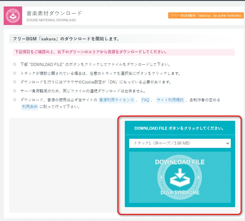Open the FAQ link
The width and height of the screenshot is (245, 221).
[x=145, y=100]
